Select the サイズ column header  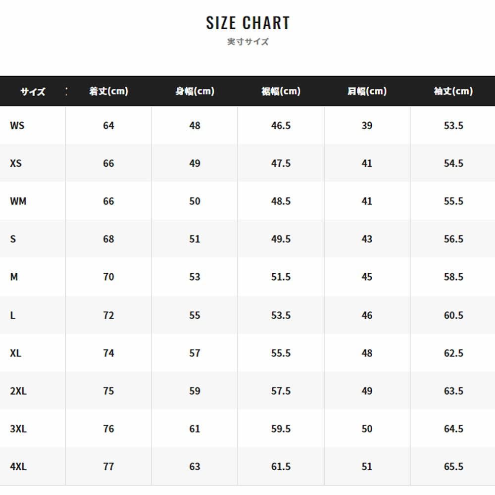click(33, 92)
